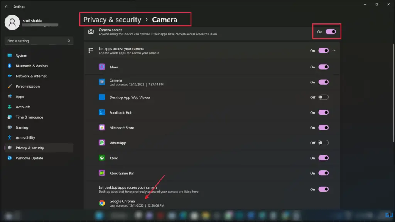Open Bluetooth & devices category
The height and width of the screenshot is (222, 395).
[x=39, y=66]
